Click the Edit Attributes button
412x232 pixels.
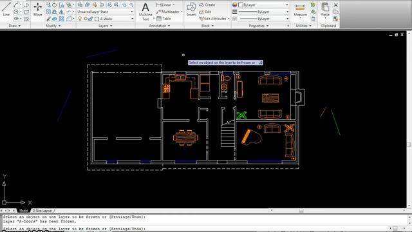213,19
